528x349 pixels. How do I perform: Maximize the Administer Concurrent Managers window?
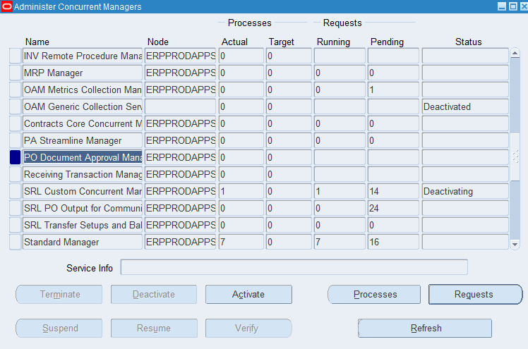pos(512,6)
